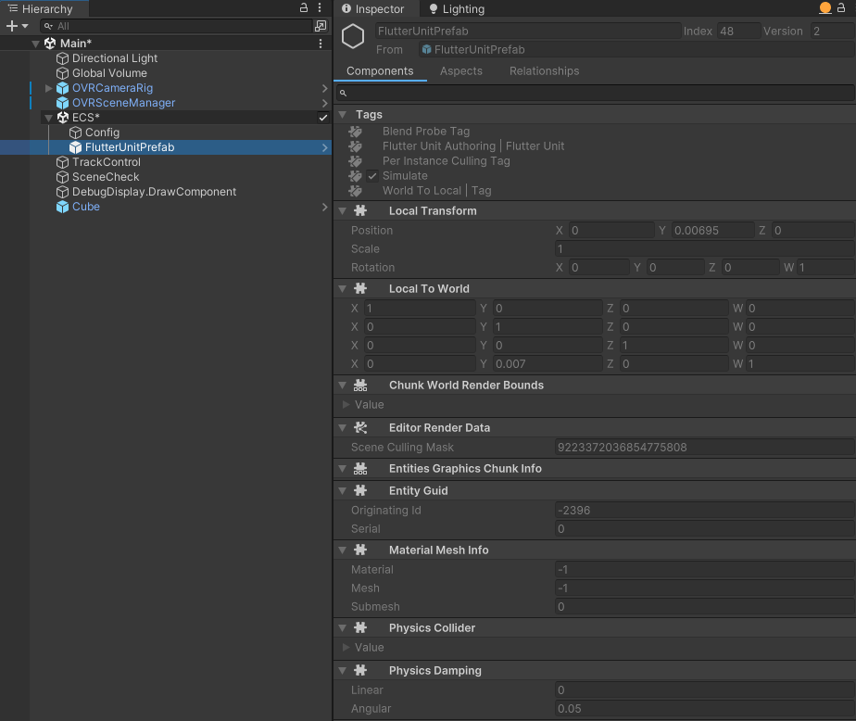Expand Value under Physics Collider
This screenshot has width=856, height=721.
346,647
